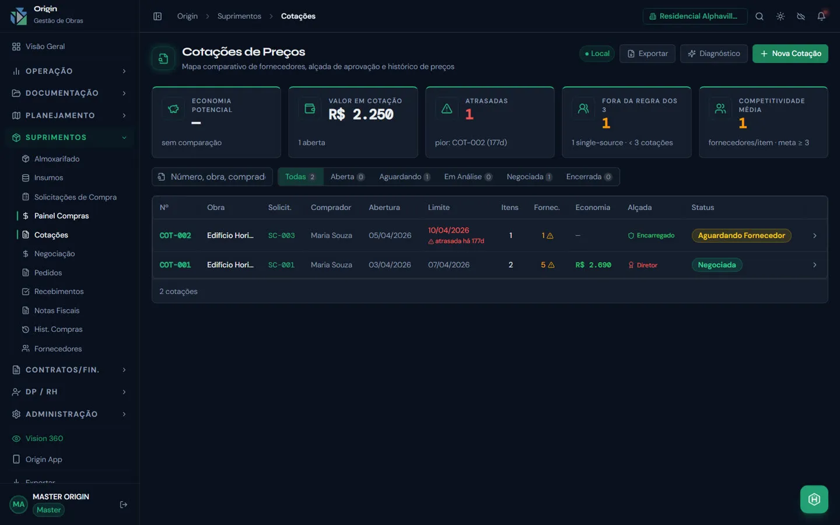The image size is (840, 525).
Task: Open the Diagnóstico button
Action: [x=714, y=54]
